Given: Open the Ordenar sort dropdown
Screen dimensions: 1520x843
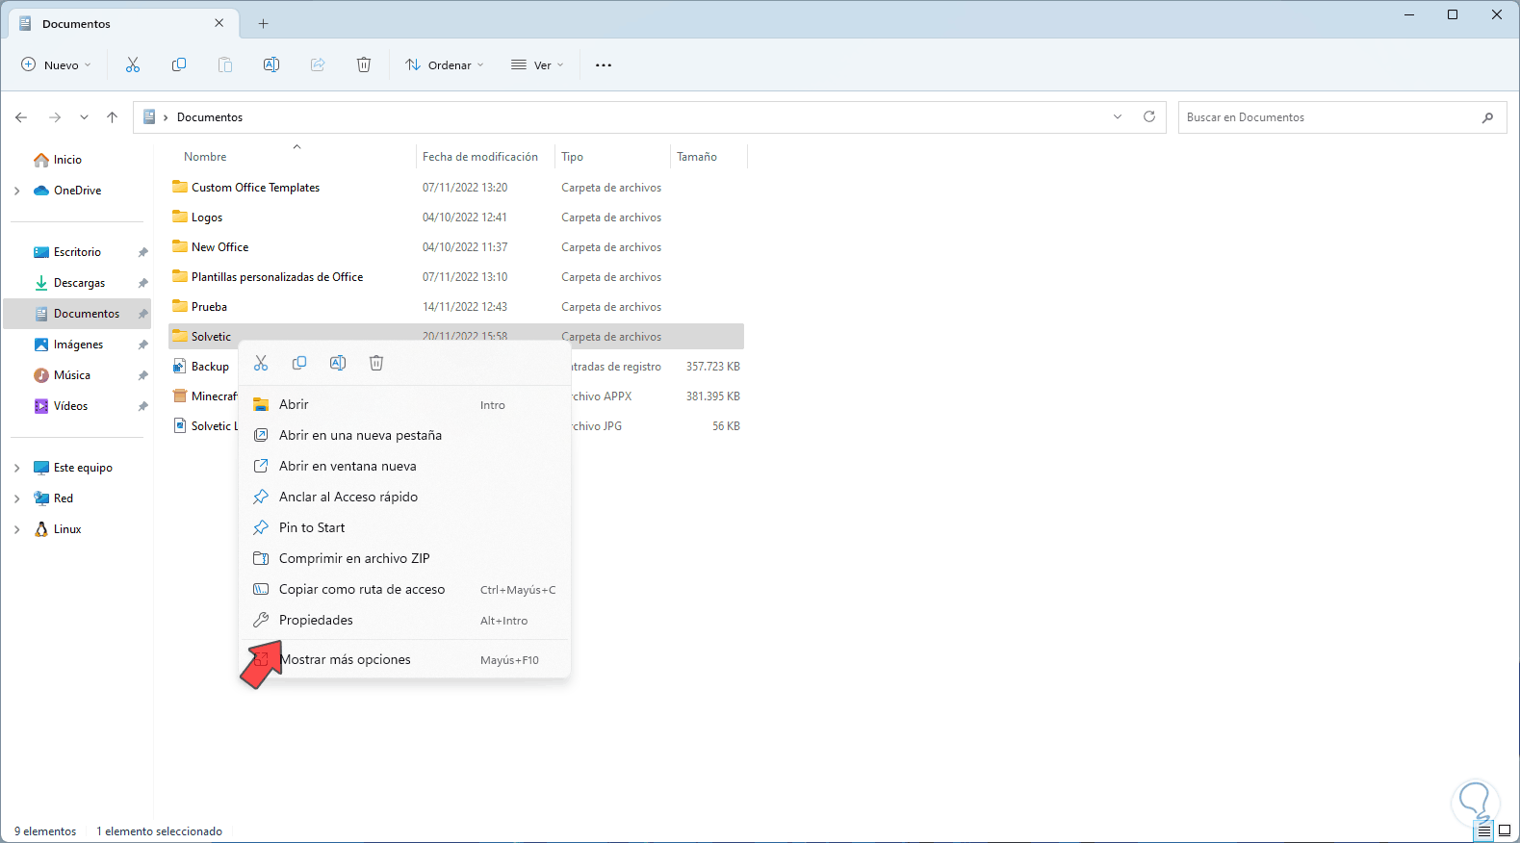Looking at the screenshot, I should tap(445, 64).
